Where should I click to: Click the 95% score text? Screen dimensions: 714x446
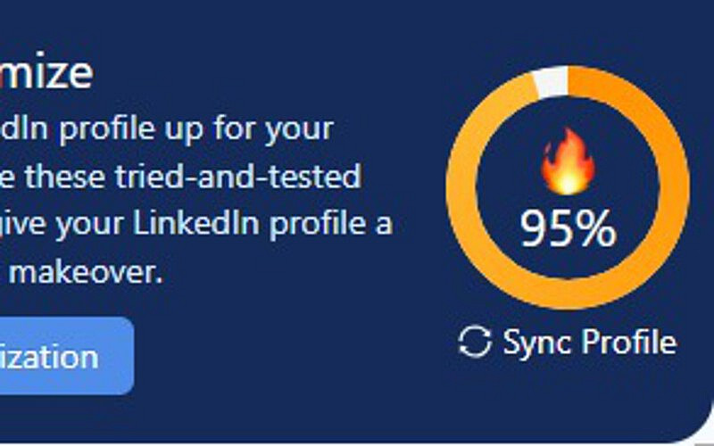tap(568, 229)
